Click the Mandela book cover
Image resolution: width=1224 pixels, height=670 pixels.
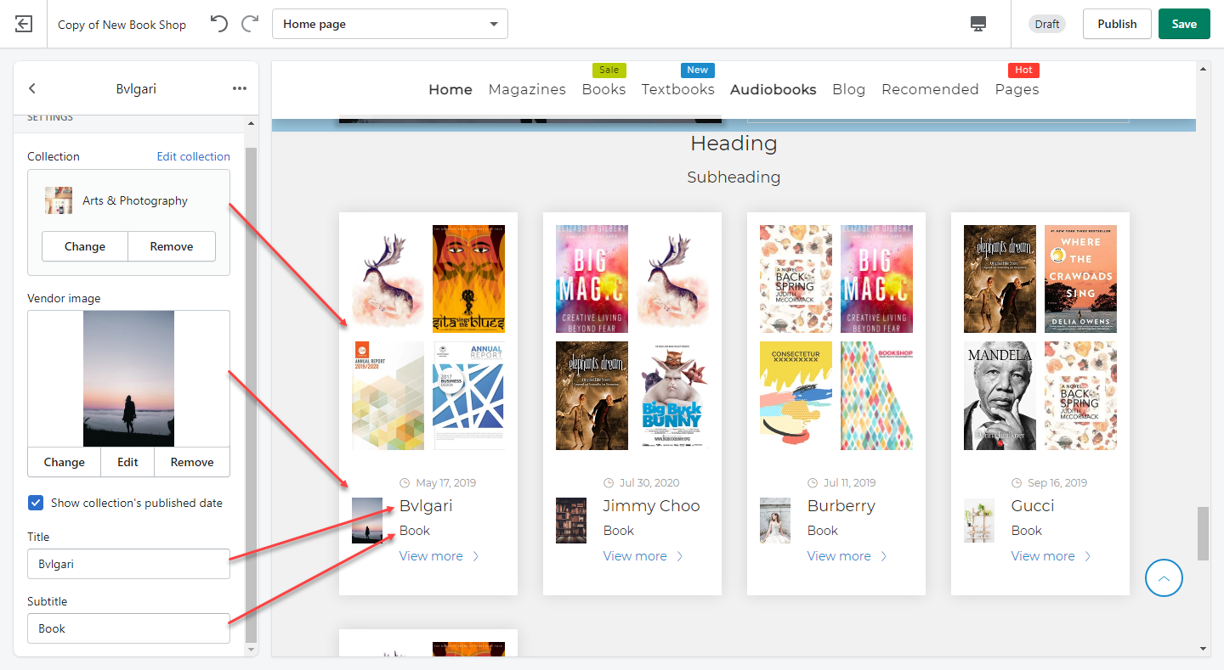[1000, 395]
